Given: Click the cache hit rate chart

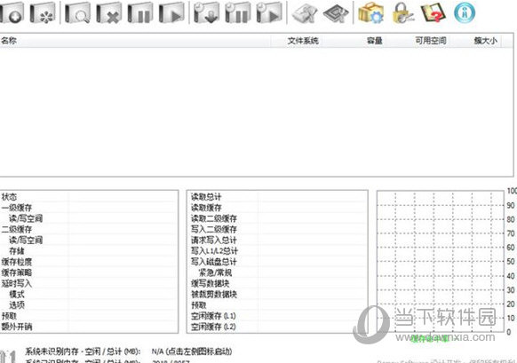Looking at the screenshot, I should click(x=441, y=262).
